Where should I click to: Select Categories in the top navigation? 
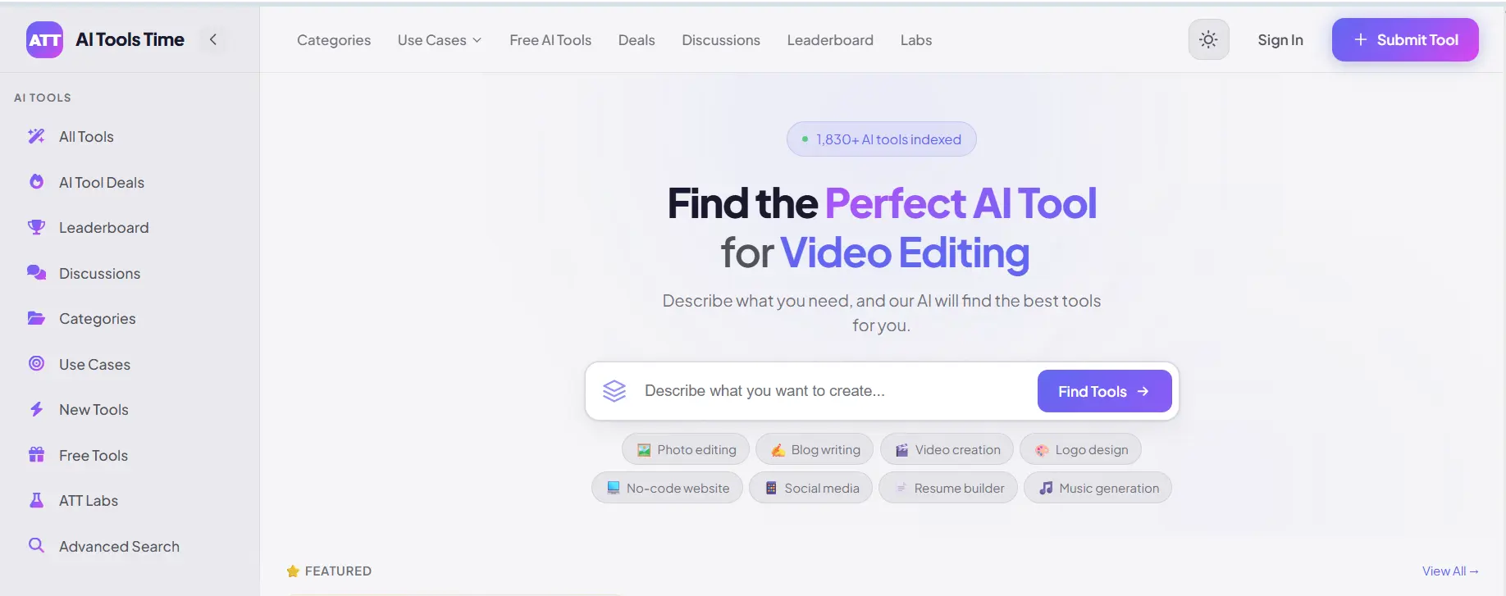tap(334, 40)
